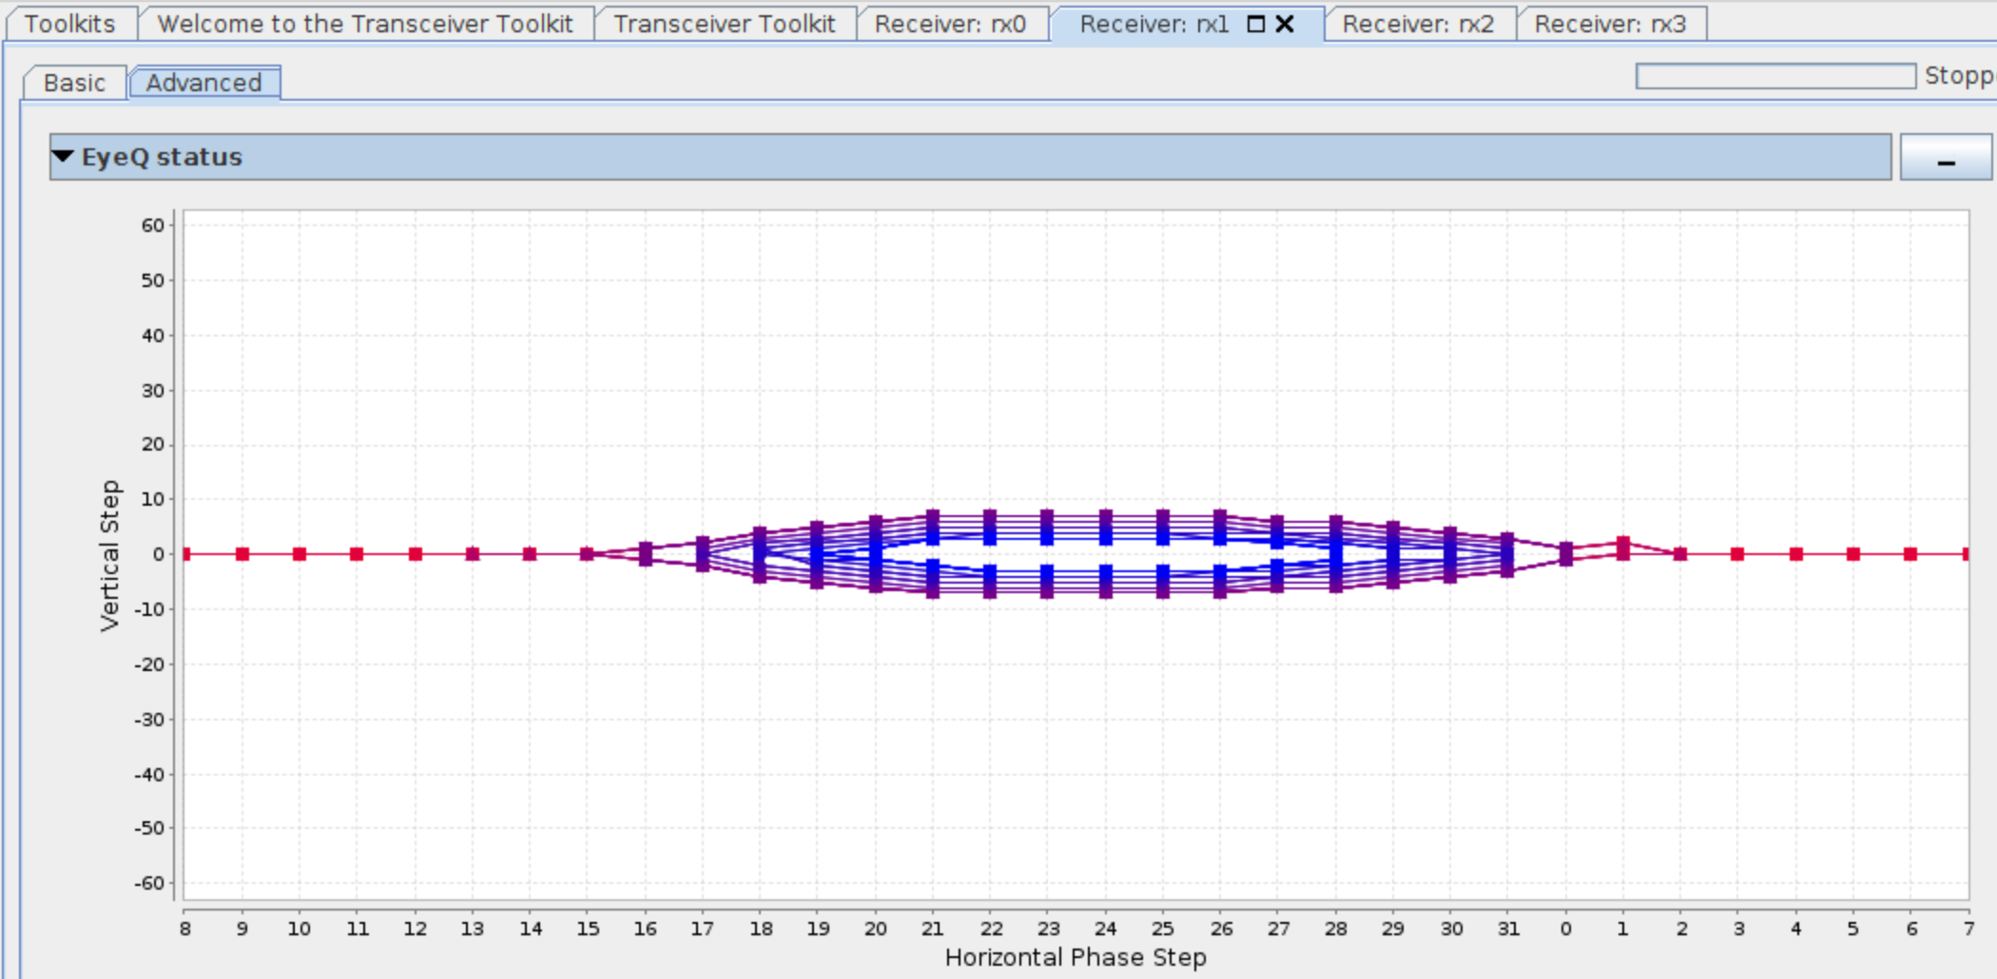Click the red data point at phase step 9
The width and height of the screenshot is (1997, 979).
coord(242,554)
